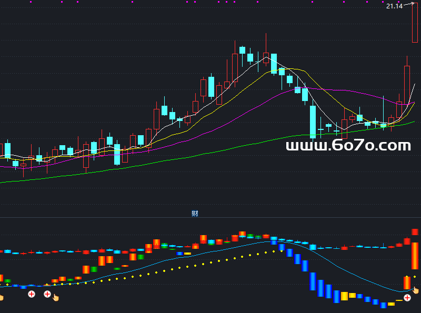The image size is (421, 313).
Task: Click the partial hand icon at left edge
Action: click(x=1, y=298)
